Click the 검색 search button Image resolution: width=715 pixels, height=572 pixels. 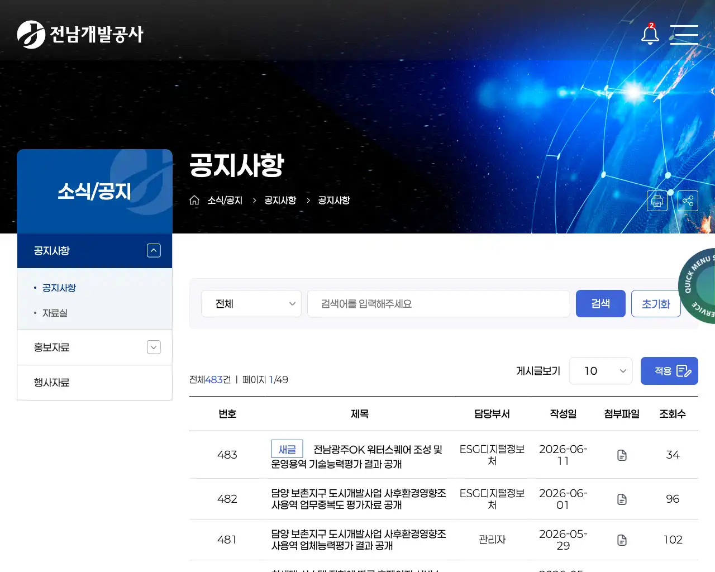[x=600, y=304]
